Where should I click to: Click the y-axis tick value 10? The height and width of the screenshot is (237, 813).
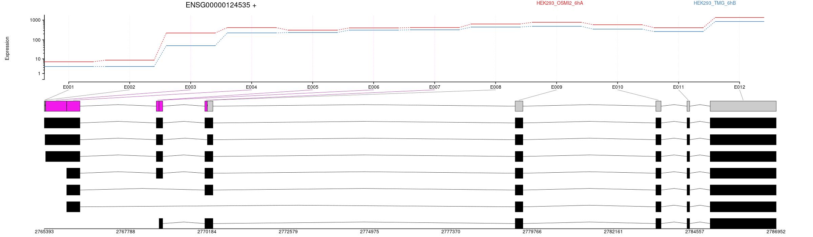pos(38,59)
